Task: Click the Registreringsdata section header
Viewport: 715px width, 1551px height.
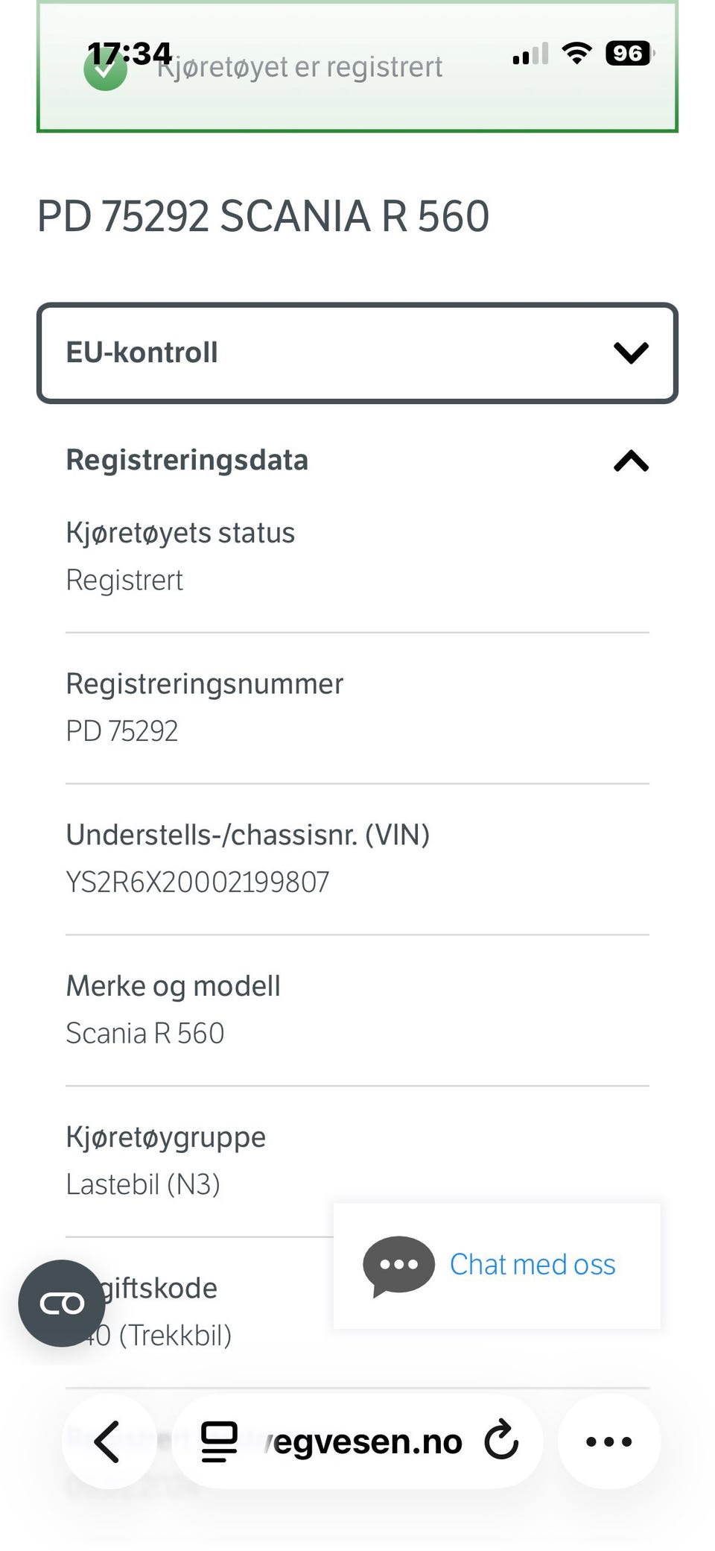Action: (187, 460)
